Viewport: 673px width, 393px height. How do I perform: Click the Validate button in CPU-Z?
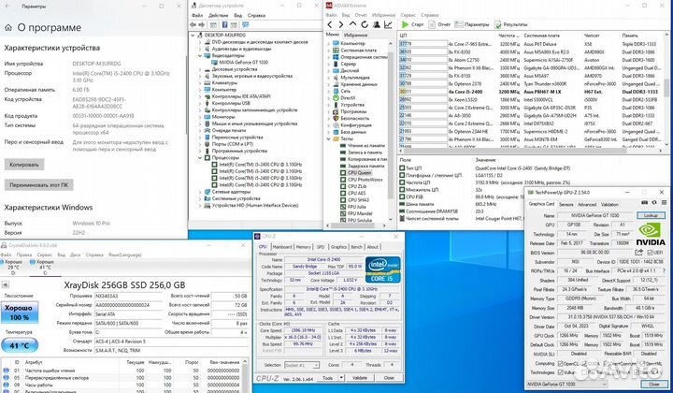pyautogui.click(x=360, y=378)
